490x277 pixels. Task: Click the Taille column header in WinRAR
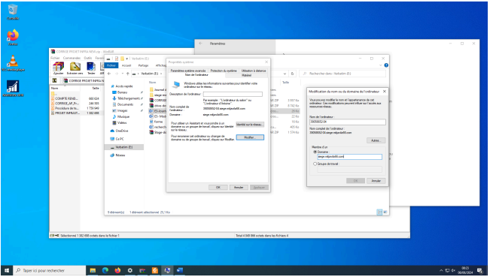(x=96, y=88)
